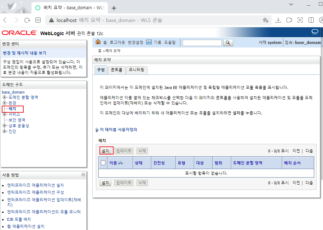Open browser downloads icon
The image size is (323, 230).
[x=278, y=20]
